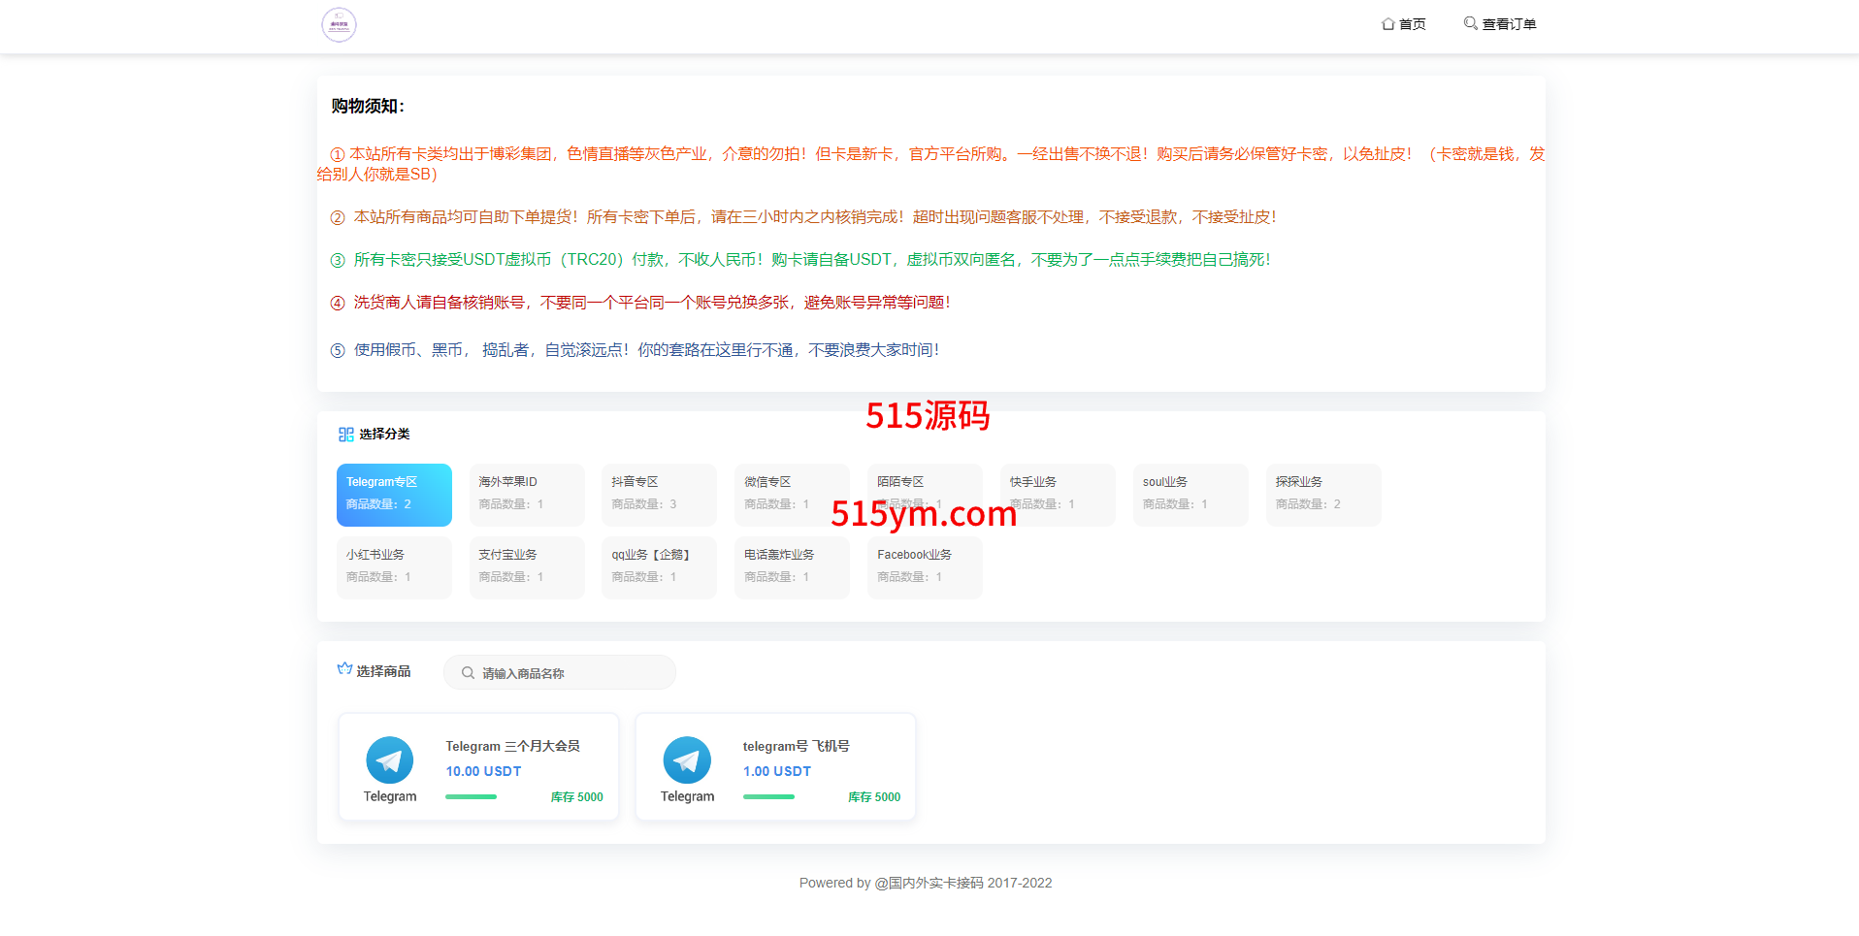Select the soul业务 category
Image resolution: width=1859 pixels, height=936 pixels.
(x=1190, y=495)
